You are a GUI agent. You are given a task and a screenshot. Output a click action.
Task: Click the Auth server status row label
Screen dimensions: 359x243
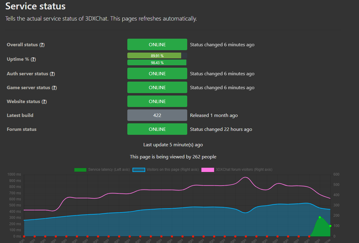[x=28, y=74]
